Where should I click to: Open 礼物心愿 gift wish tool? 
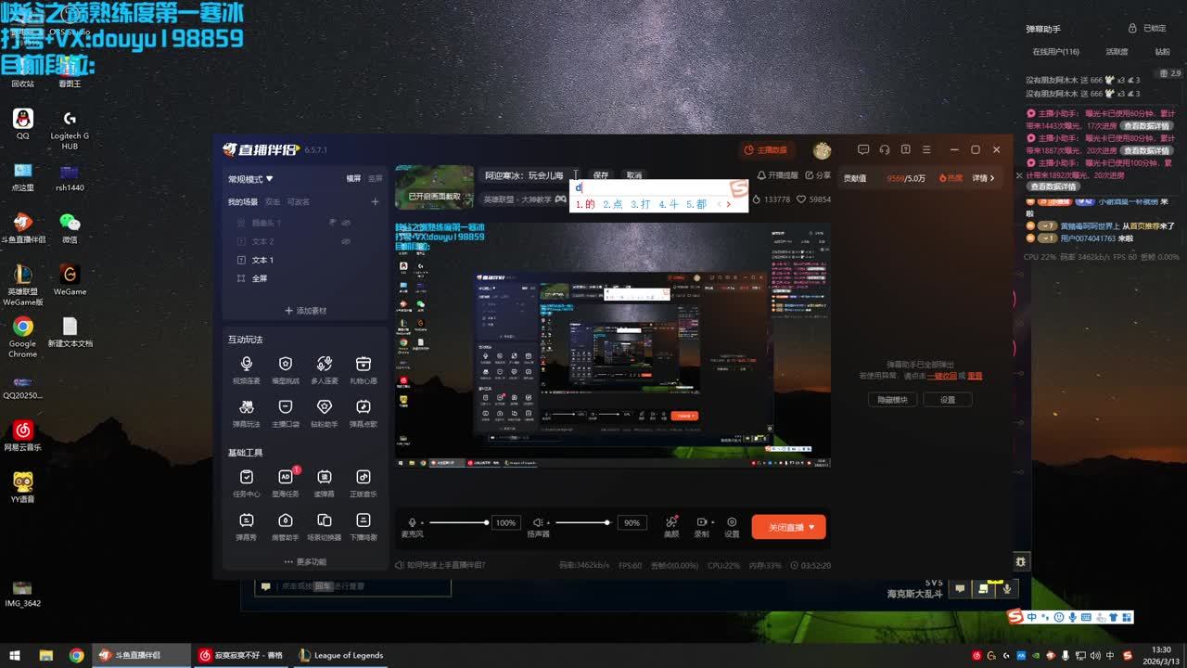(364, 368)
